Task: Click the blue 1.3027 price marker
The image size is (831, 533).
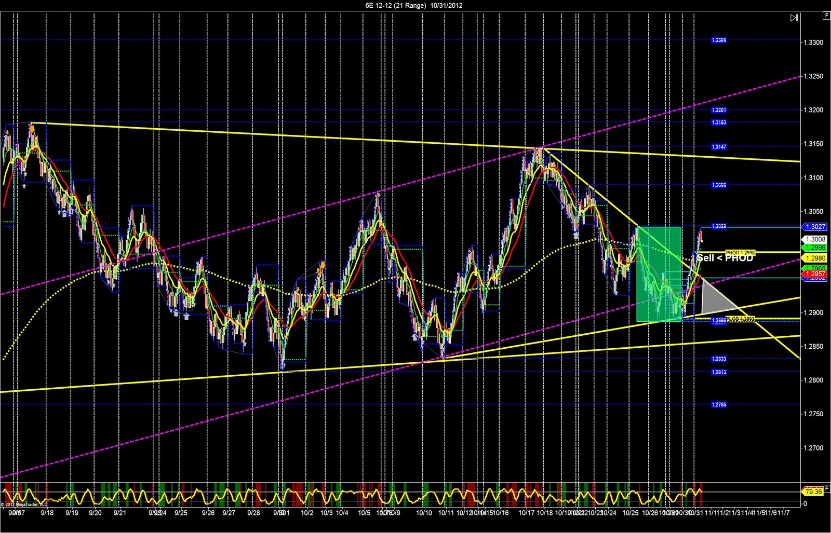Action: 814,227
